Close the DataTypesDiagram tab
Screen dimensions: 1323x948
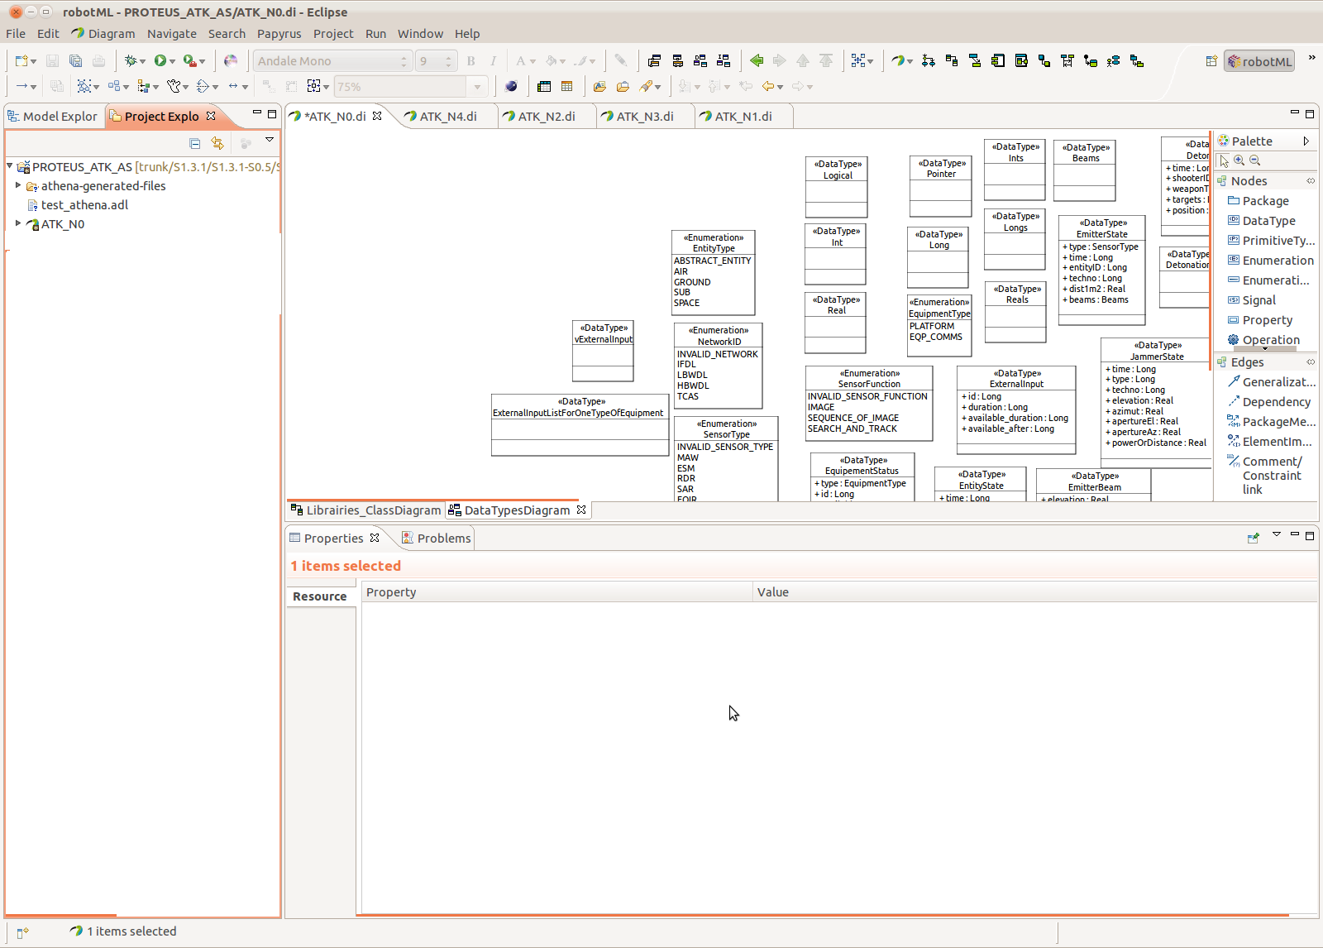[x=581, y=510]
